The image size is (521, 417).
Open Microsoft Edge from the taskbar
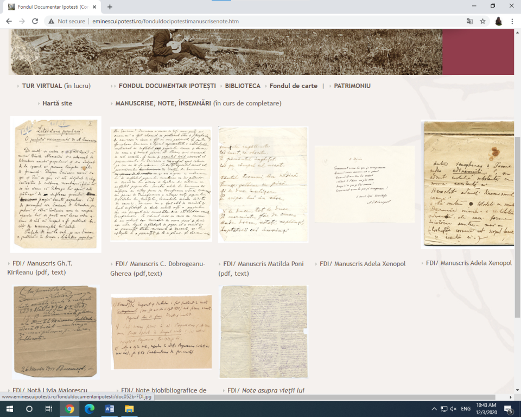point(89,408)
